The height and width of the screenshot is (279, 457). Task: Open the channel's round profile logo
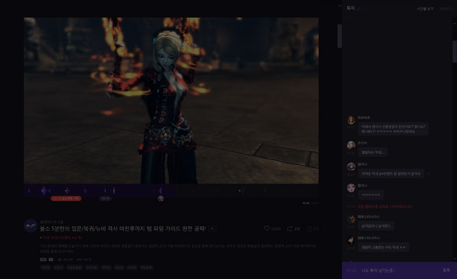pyautogui.click(x=30, y=226)
